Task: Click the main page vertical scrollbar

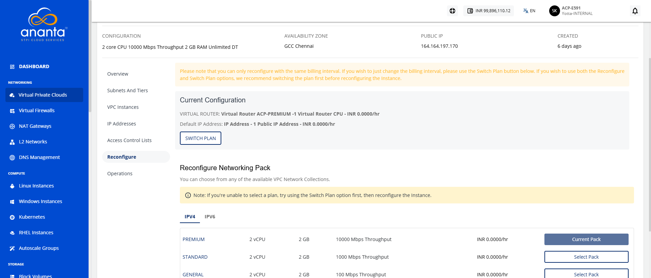Action: pos(650,144)
